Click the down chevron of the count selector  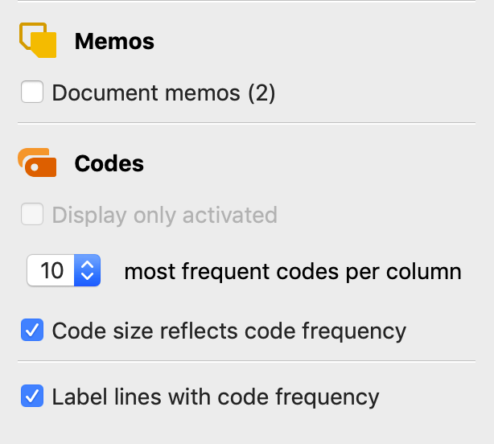pos(86,277)
